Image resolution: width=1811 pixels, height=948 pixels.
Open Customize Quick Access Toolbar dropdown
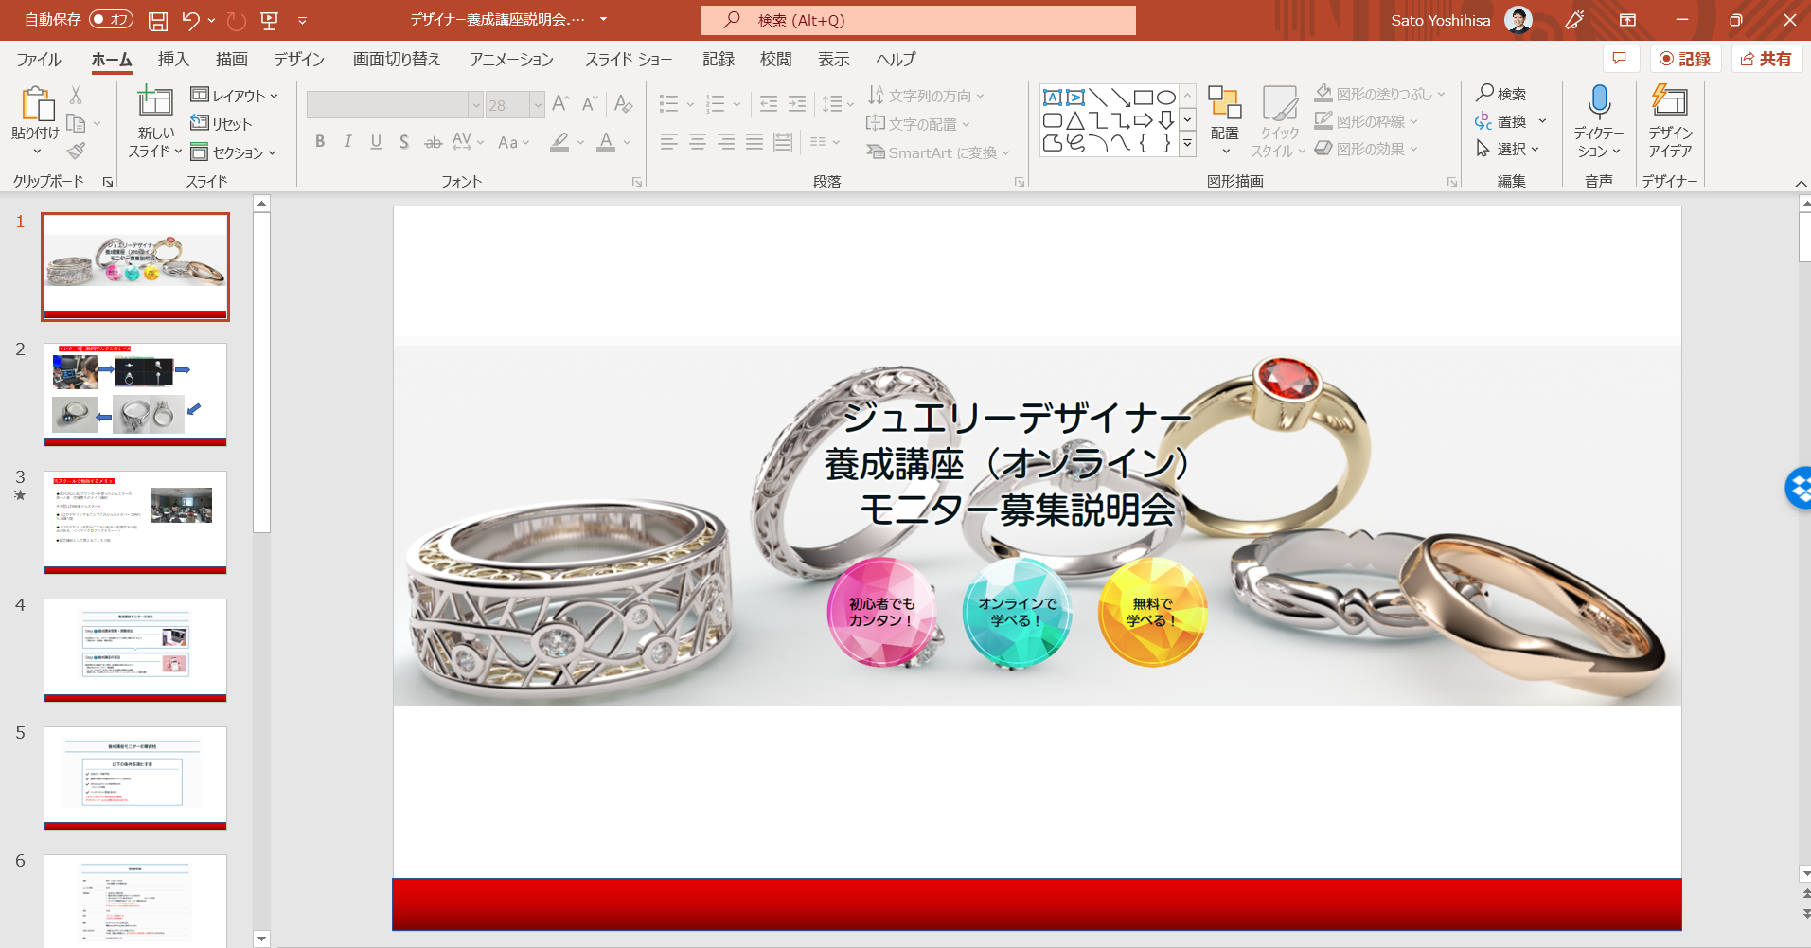(x=302, y=20)
